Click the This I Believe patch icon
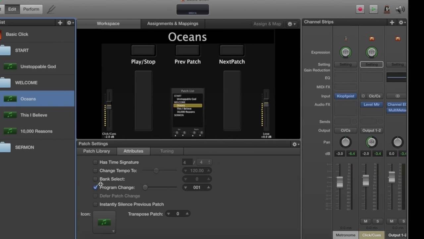The height and width of the screenshot is (239, 424). tap(10, 115)
